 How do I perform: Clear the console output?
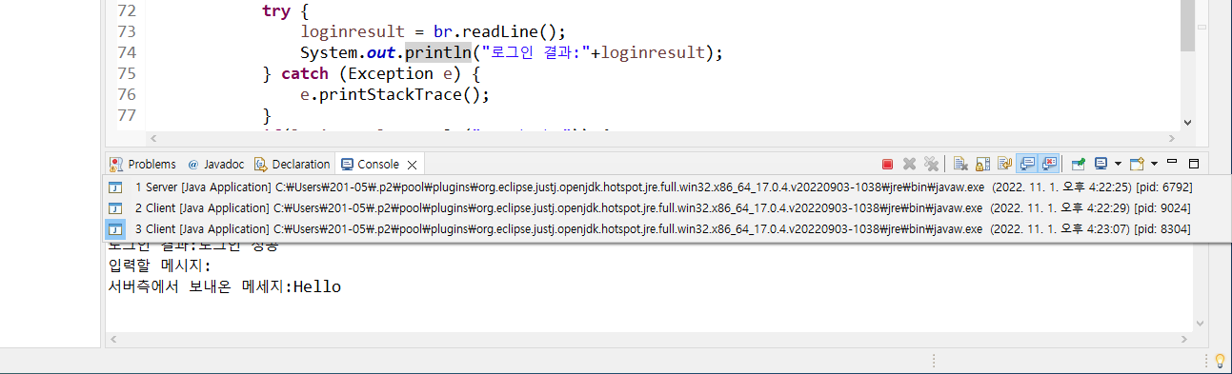coord(961,164)
